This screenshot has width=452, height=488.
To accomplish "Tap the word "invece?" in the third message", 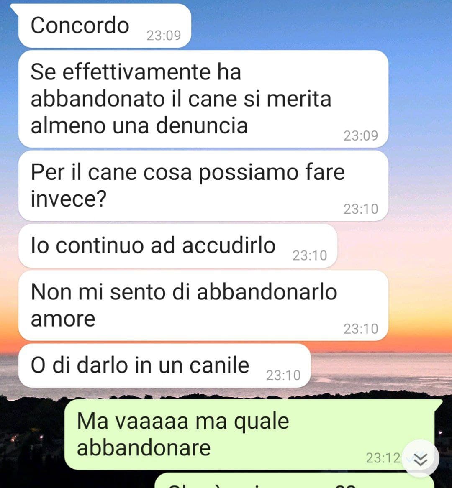I will coord(69,199).
